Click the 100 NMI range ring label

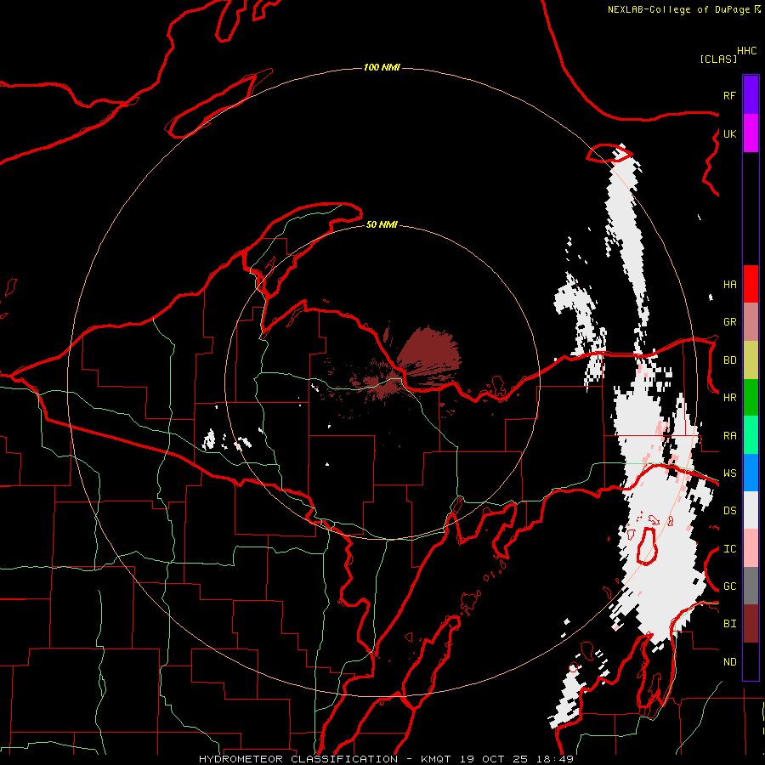point(382,67)
